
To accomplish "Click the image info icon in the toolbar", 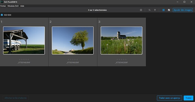I will [x=141, y=10].
